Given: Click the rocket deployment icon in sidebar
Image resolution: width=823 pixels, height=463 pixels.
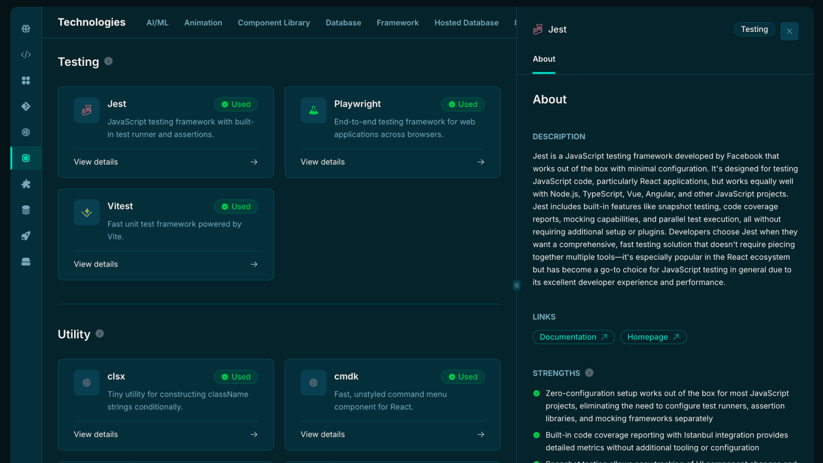Looking at the screenshot, I should point(26,236).
